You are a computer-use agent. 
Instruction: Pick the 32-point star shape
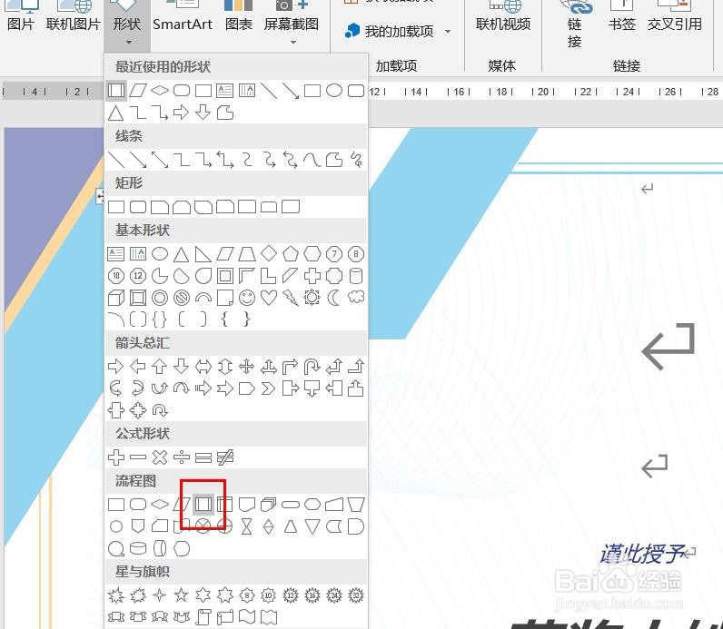(356, 595)
